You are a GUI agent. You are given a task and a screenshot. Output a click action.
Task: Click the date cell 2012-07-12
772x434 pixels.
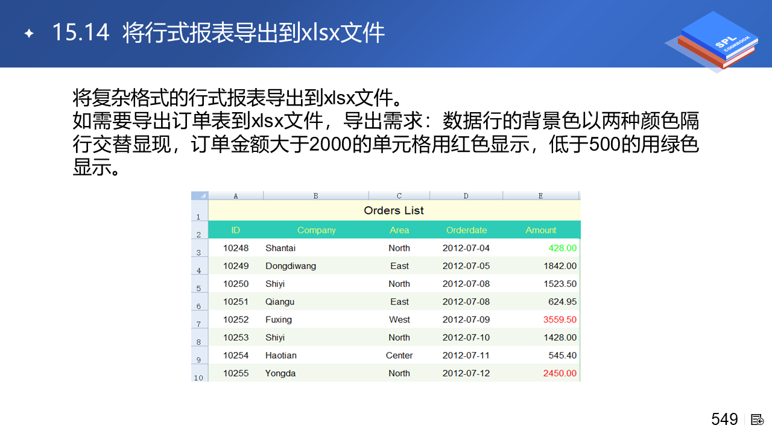tap(466, 373)
